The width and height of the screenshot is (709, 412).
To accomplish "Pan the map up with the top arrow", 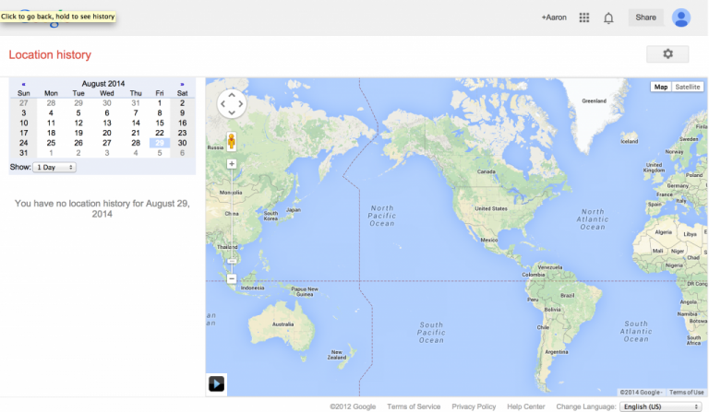I will pyautogui.click(x=232, y=95).
